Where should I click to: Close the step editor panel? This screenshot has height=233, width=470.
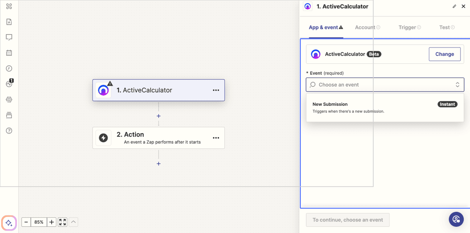463,6
